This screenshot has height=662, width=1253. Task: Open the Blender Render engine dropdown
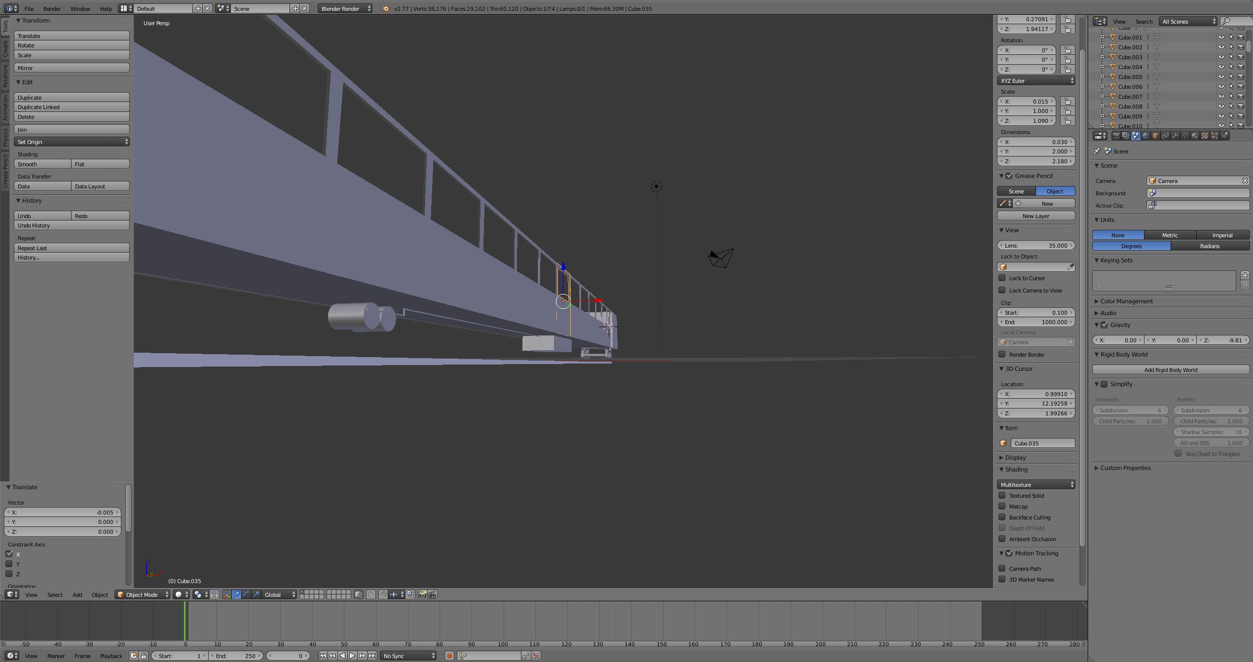coord(345,8)
